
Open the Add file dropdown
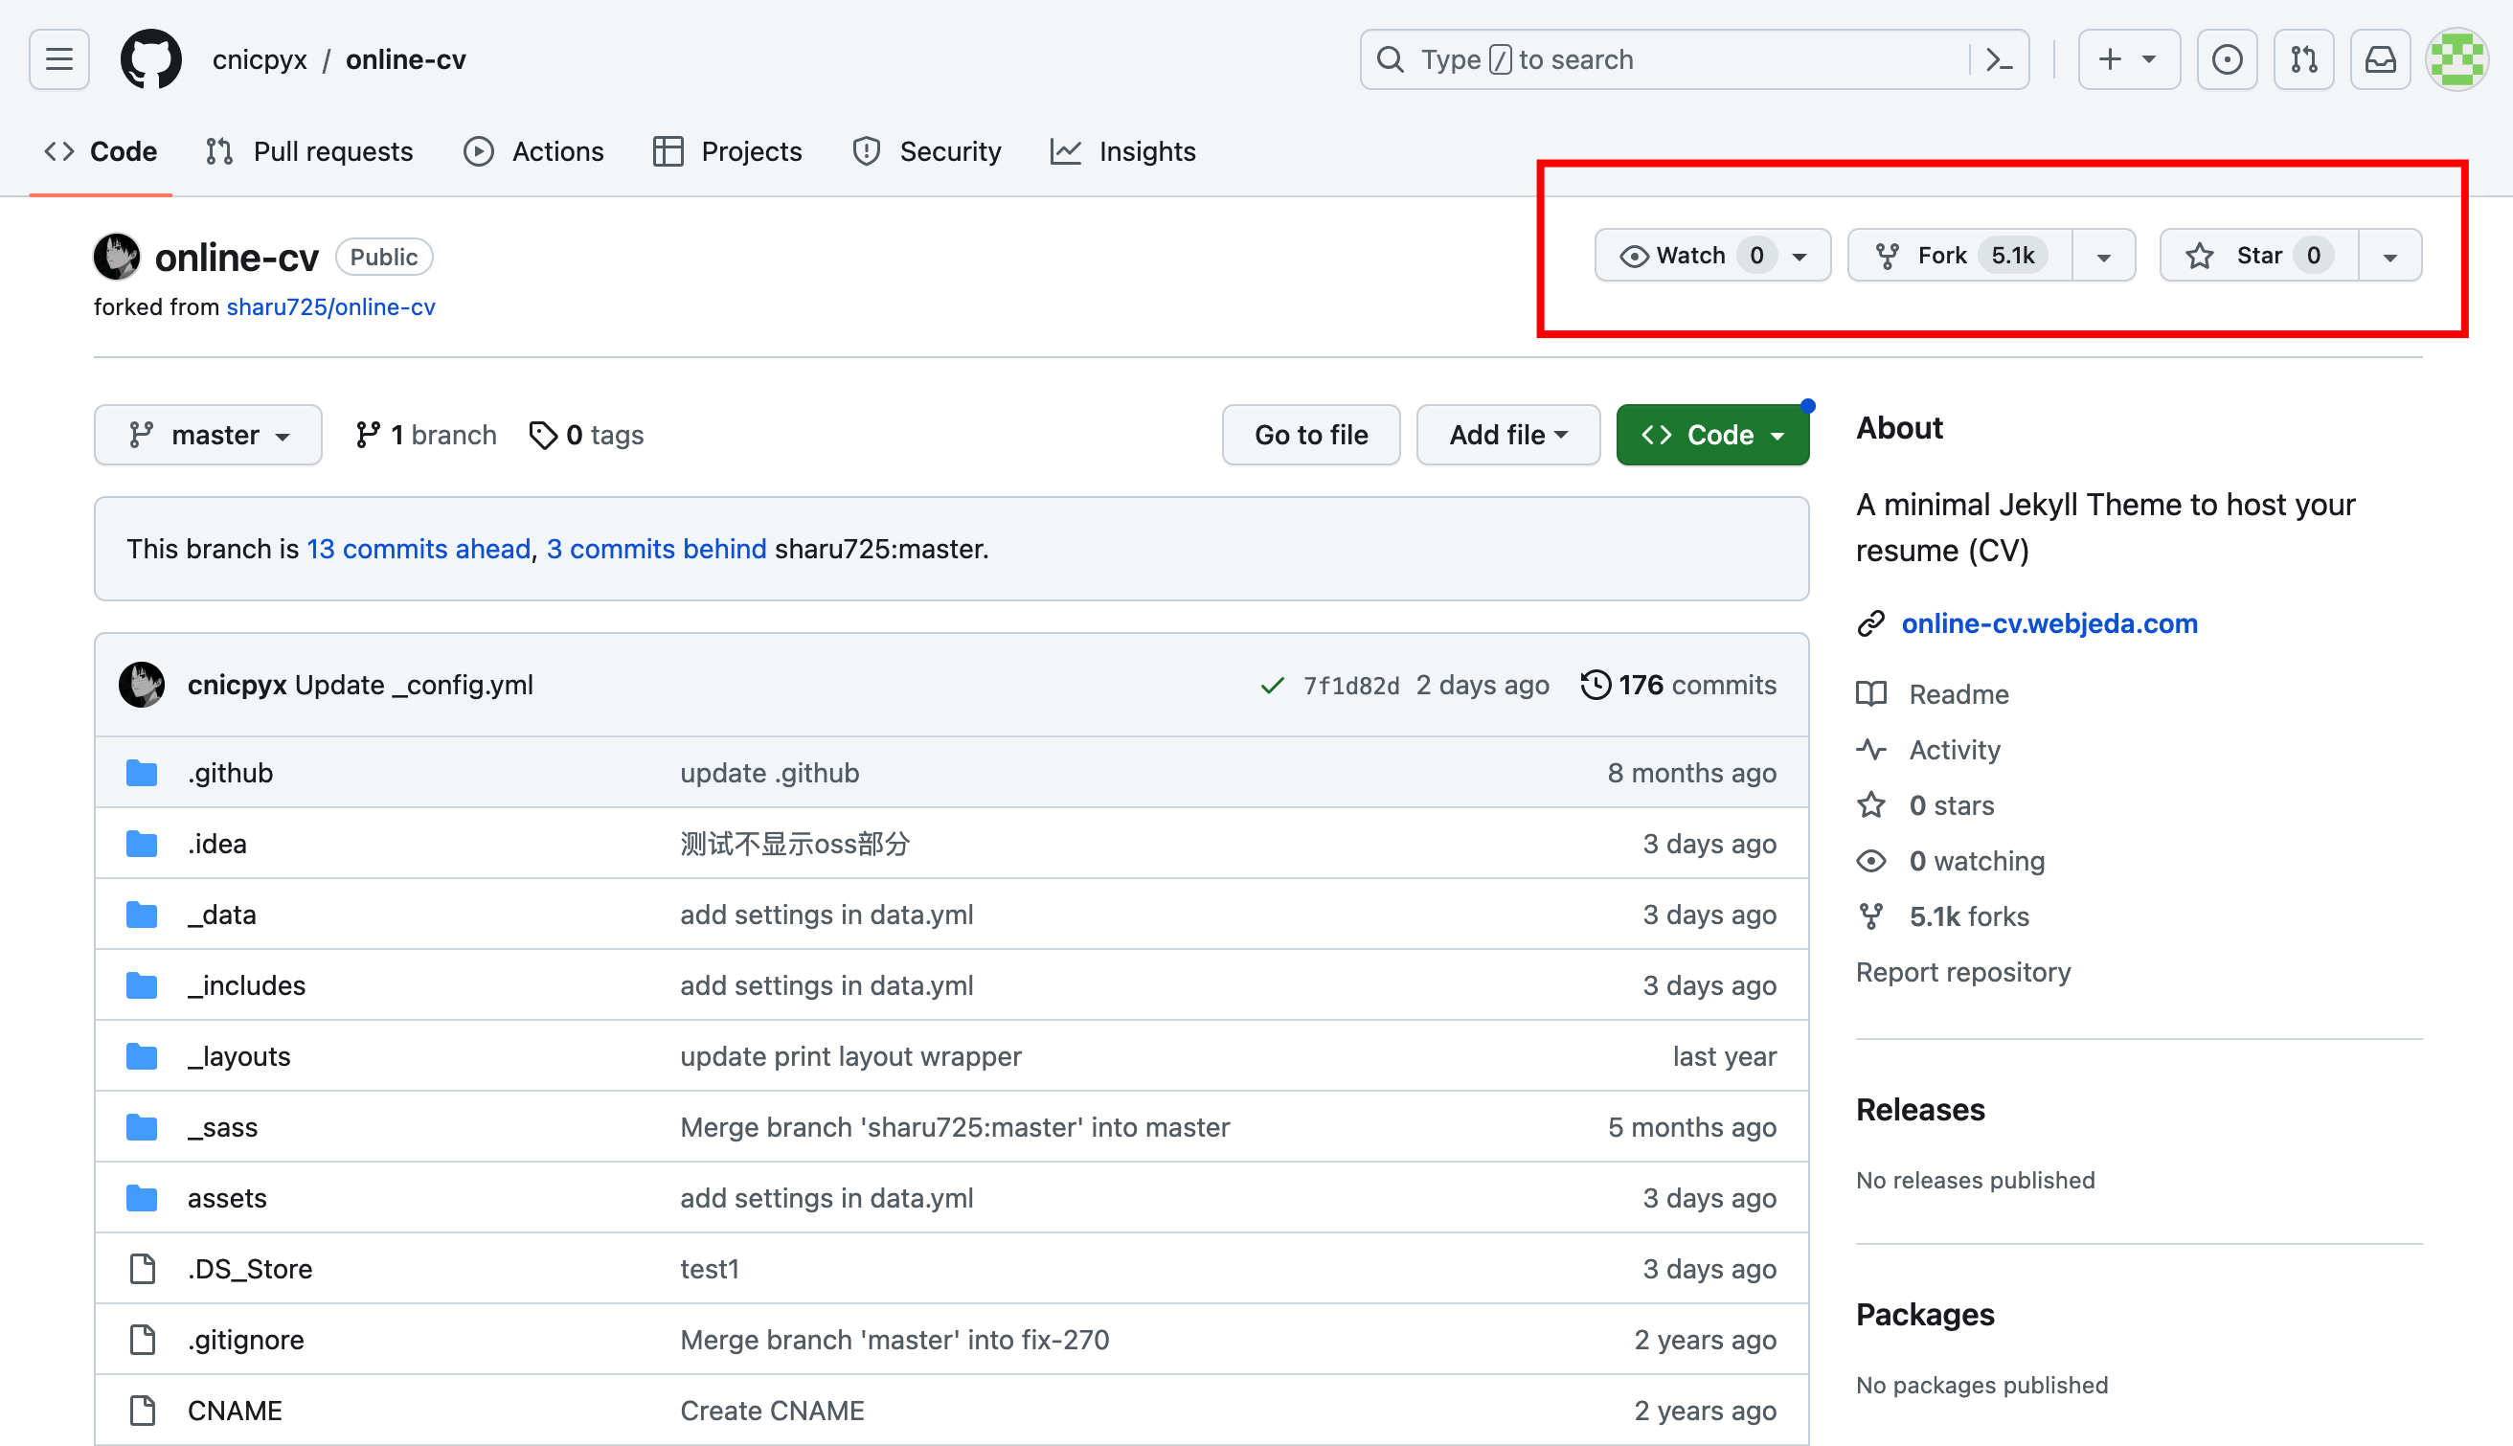click(1507, 435)
